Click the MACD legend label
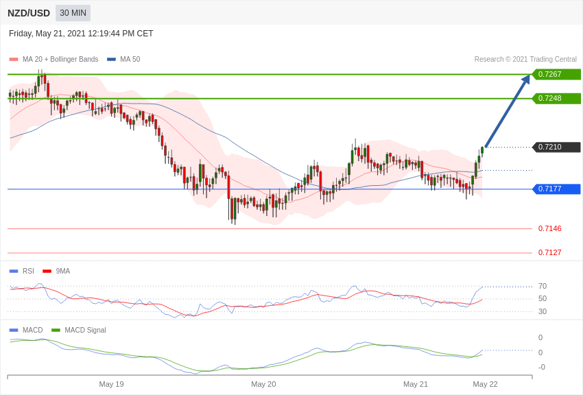 [x=33, y=330]
